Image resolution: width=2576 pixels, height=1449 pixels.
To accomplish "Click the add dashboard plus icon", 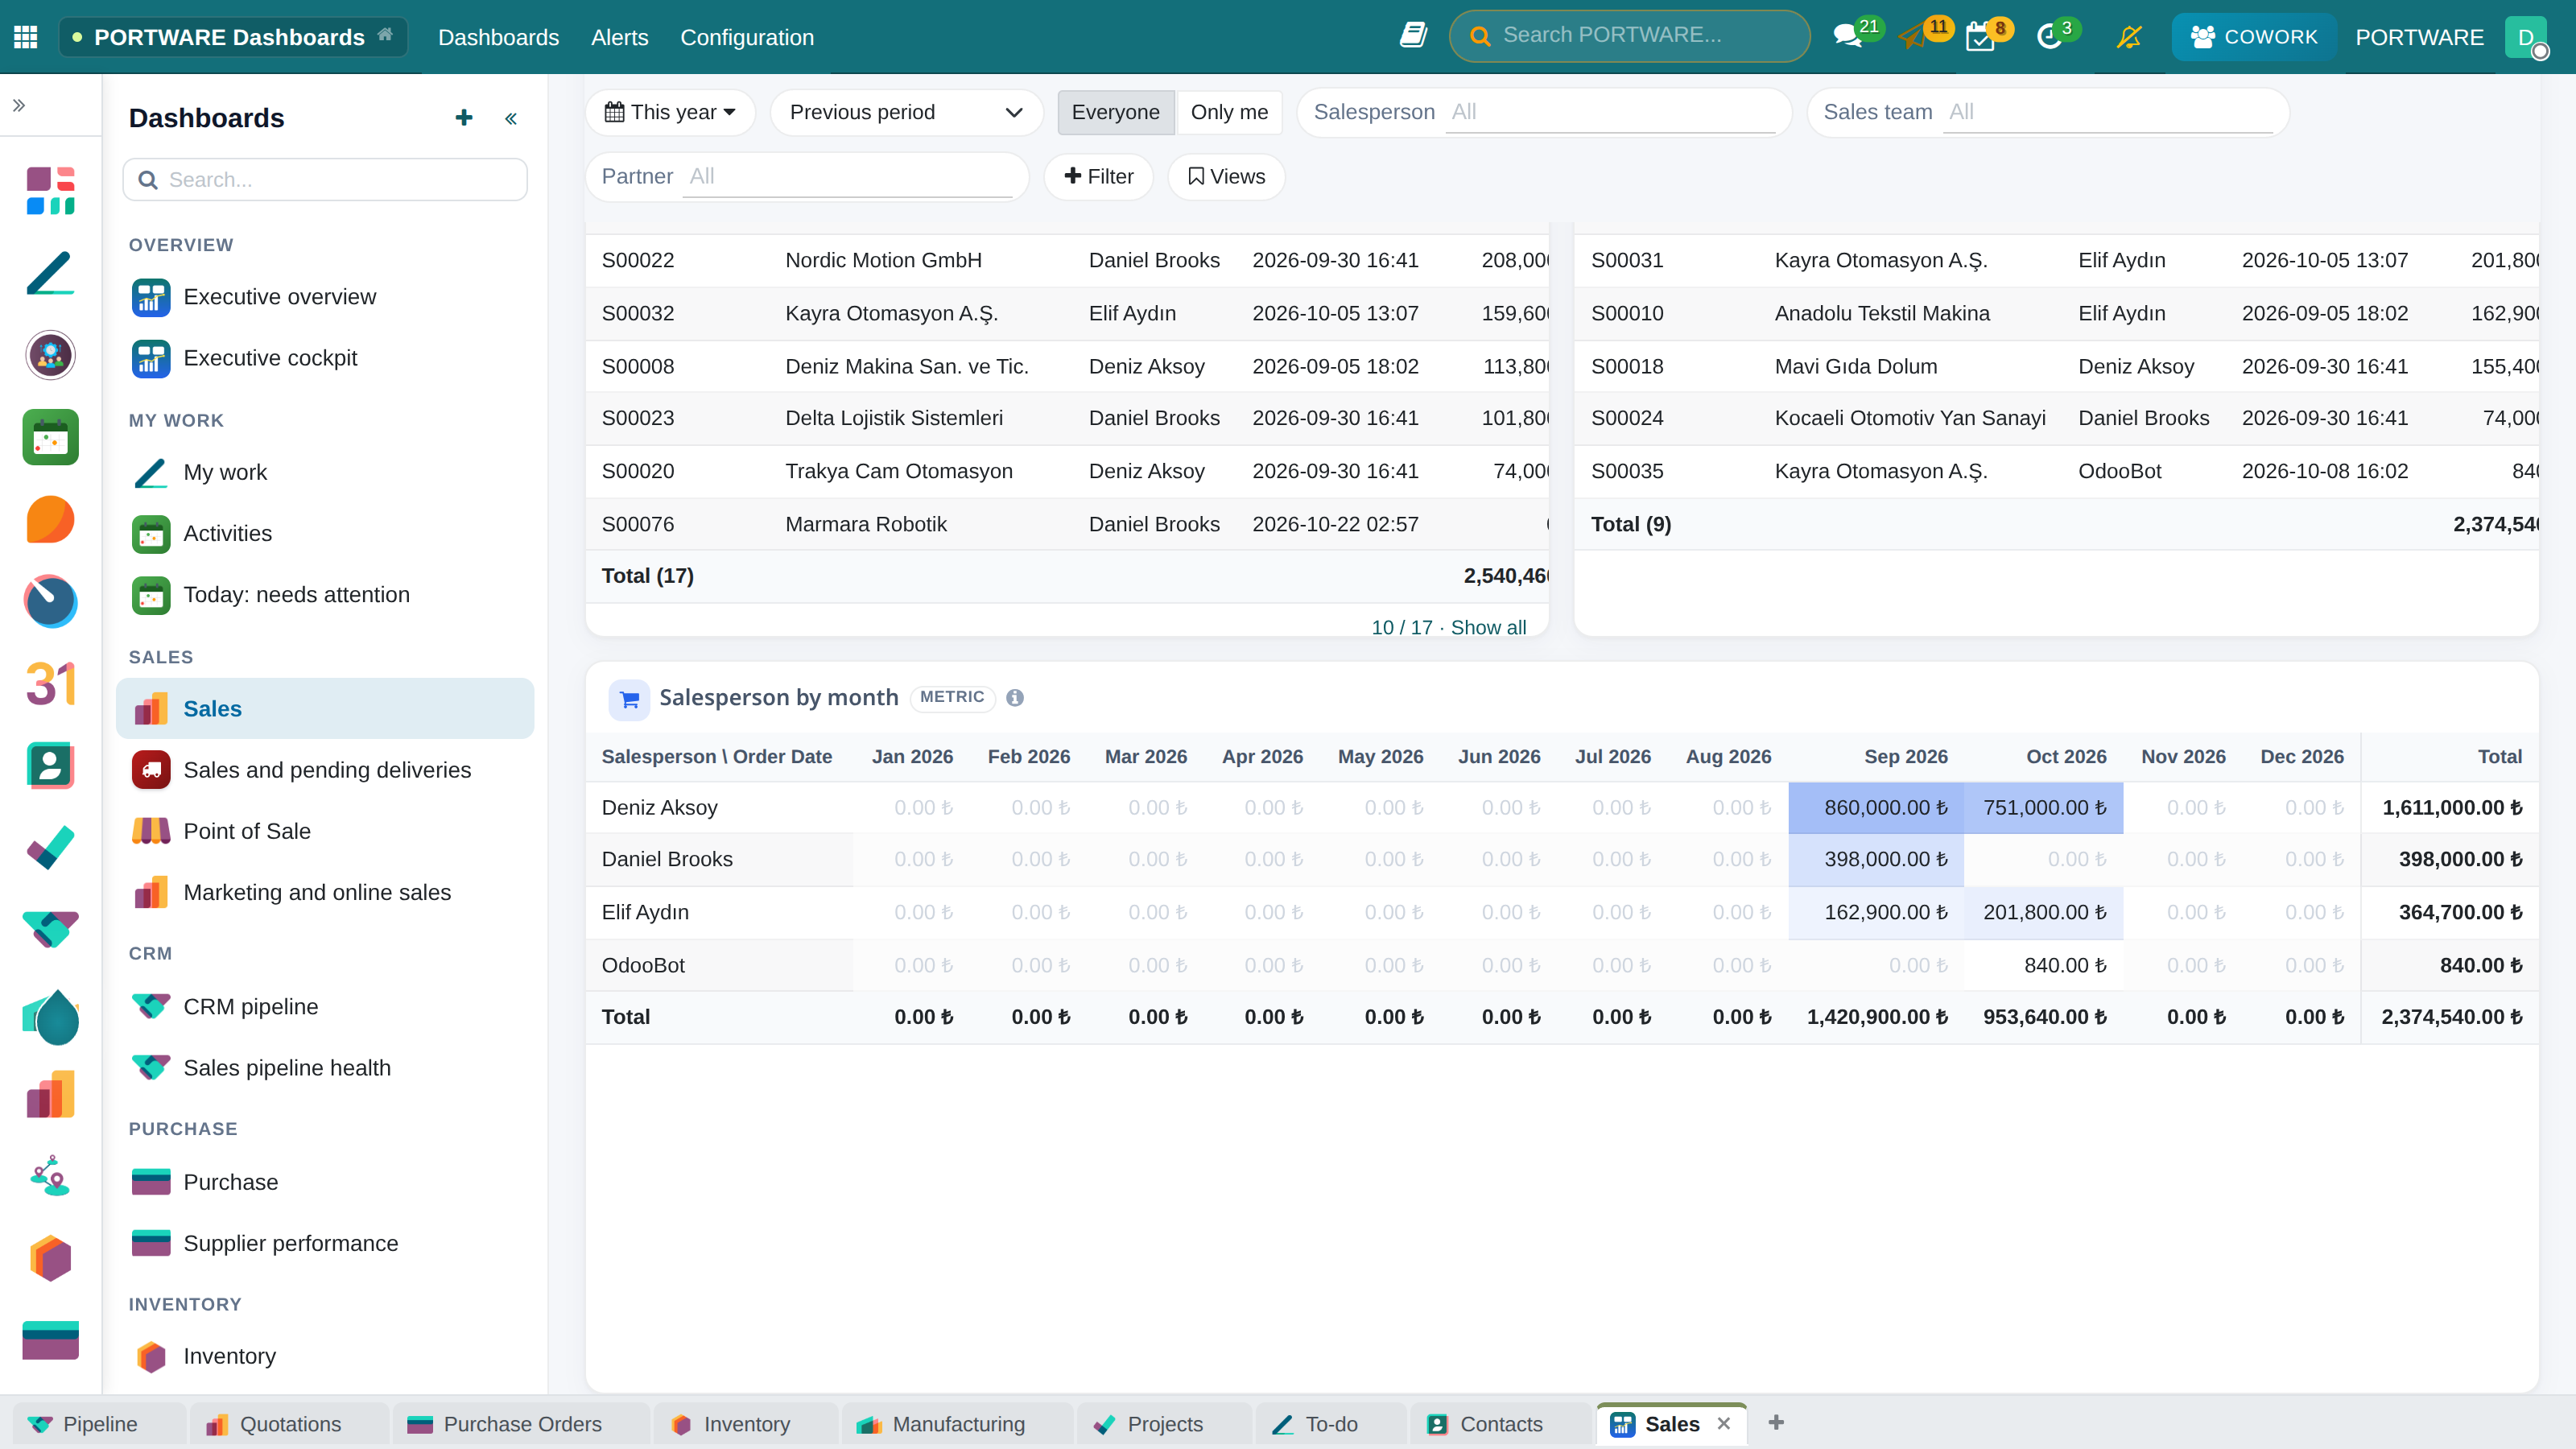I will coord(464,118).
